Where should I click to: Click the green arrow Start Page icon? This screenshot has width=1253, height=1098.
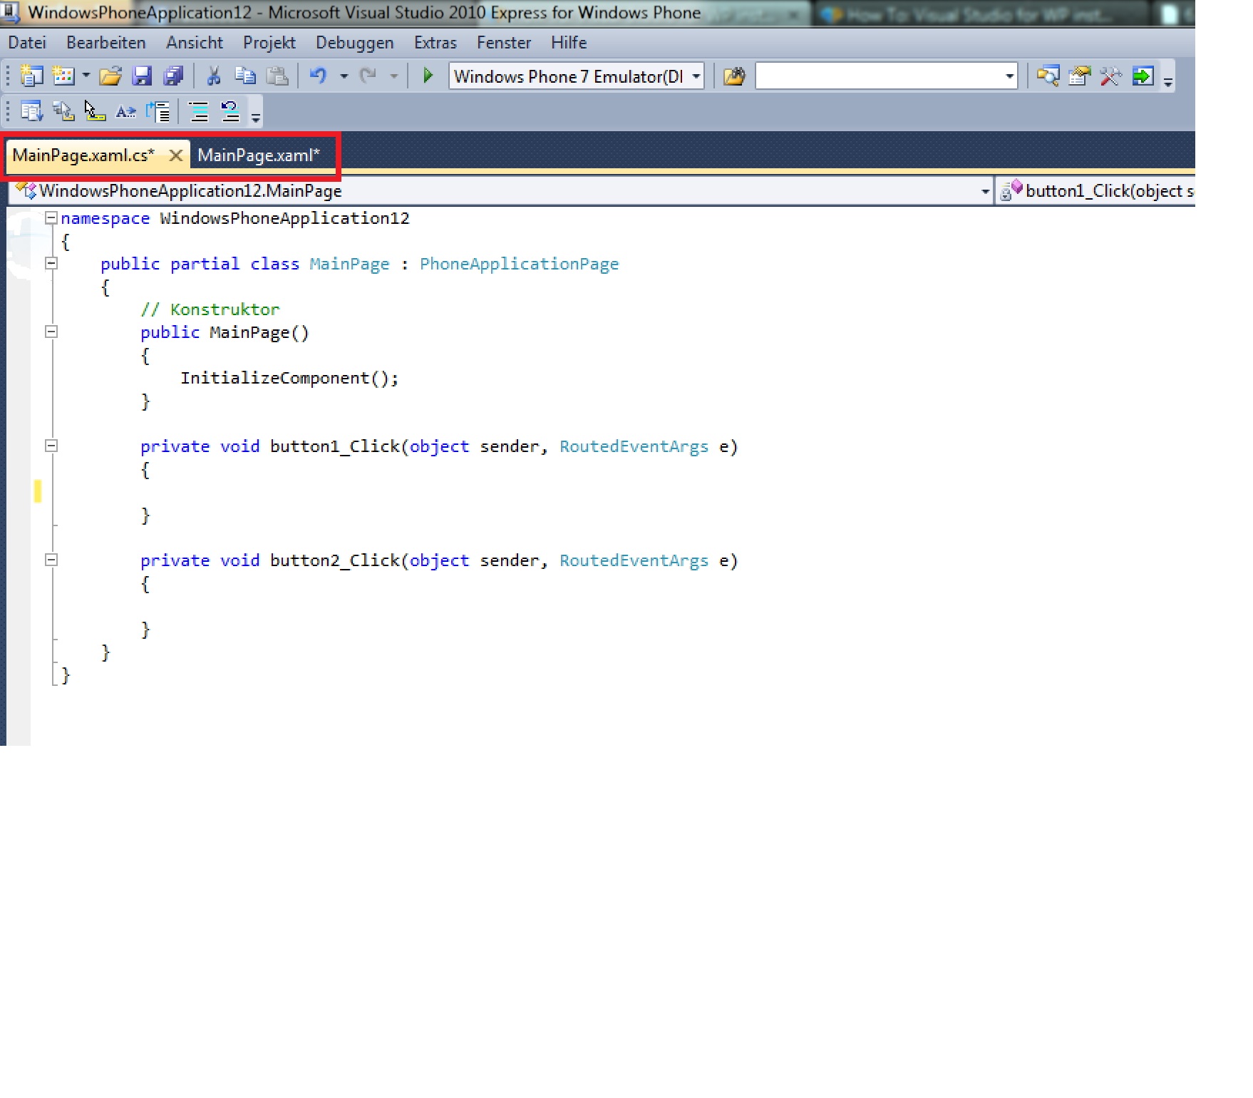tap(1143, 76)
